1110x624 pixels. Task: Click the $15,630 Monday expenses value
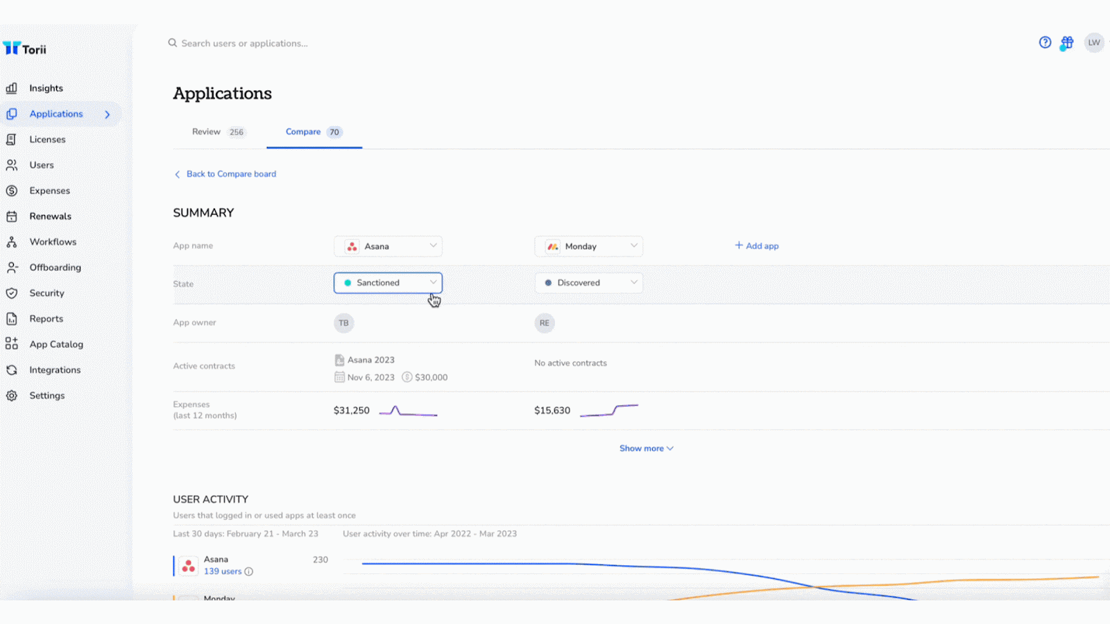click(x=552, y=410)
